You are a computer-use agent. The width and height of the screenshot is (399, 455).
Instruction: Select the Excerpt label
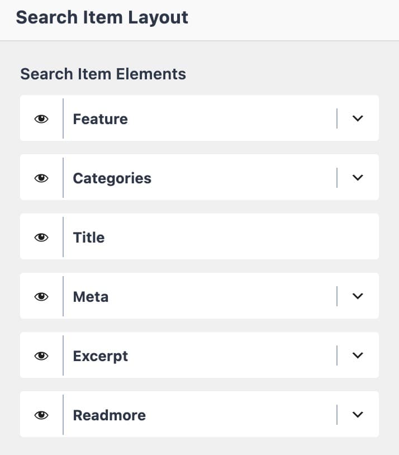pyautogui.click(x=100, y=356)
